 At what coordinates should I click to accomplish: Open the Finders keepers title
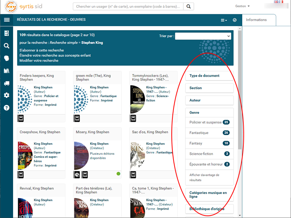[x=37, y=77]
